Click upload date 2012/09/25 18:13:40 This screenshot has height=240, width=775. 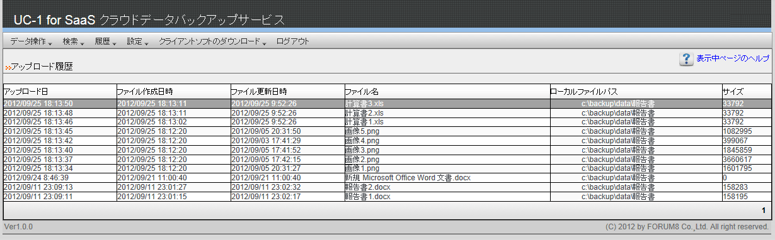tap(38, 150)
